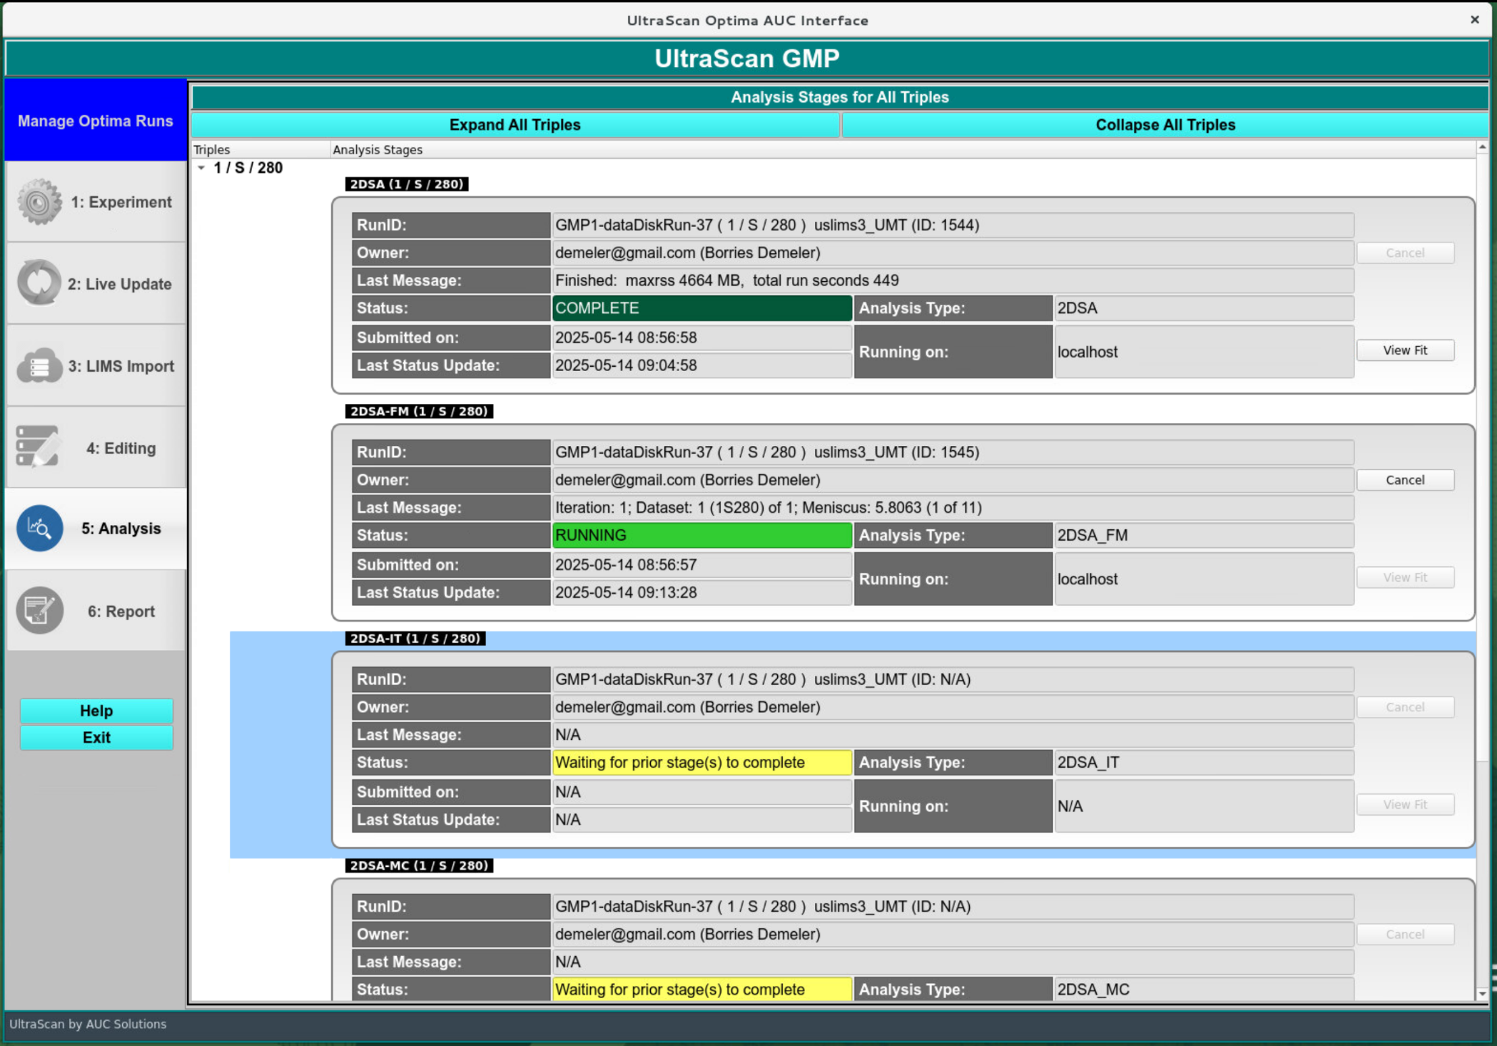Screen dimensions: 1497x1046
Task: Collapse the 1 / S / 280 triple
Action: (x=201, y=168)
